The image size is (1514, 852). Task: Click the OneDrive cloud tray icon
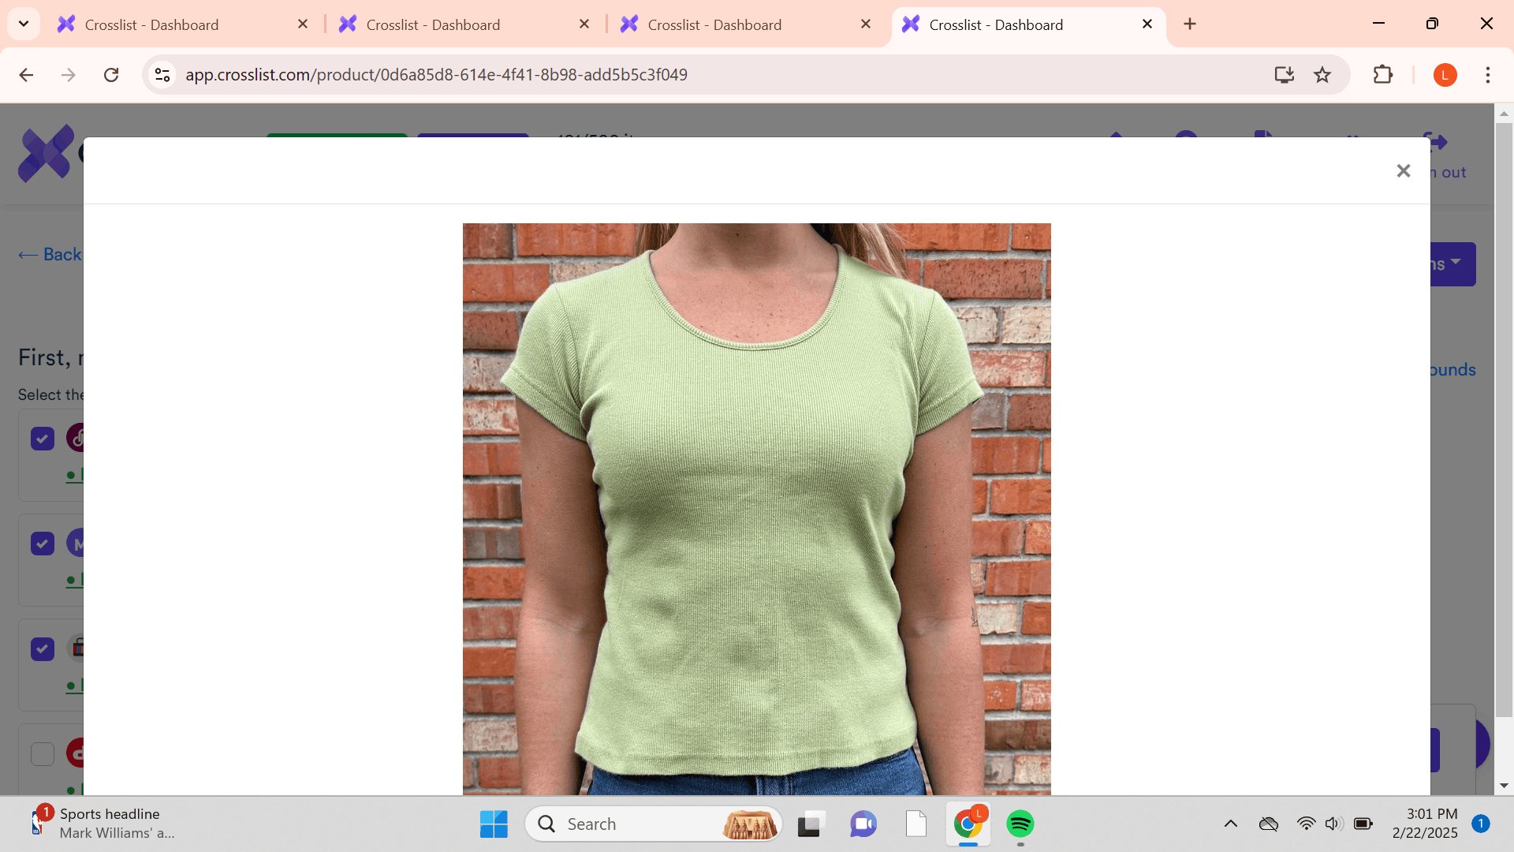tap(1268, 824)
